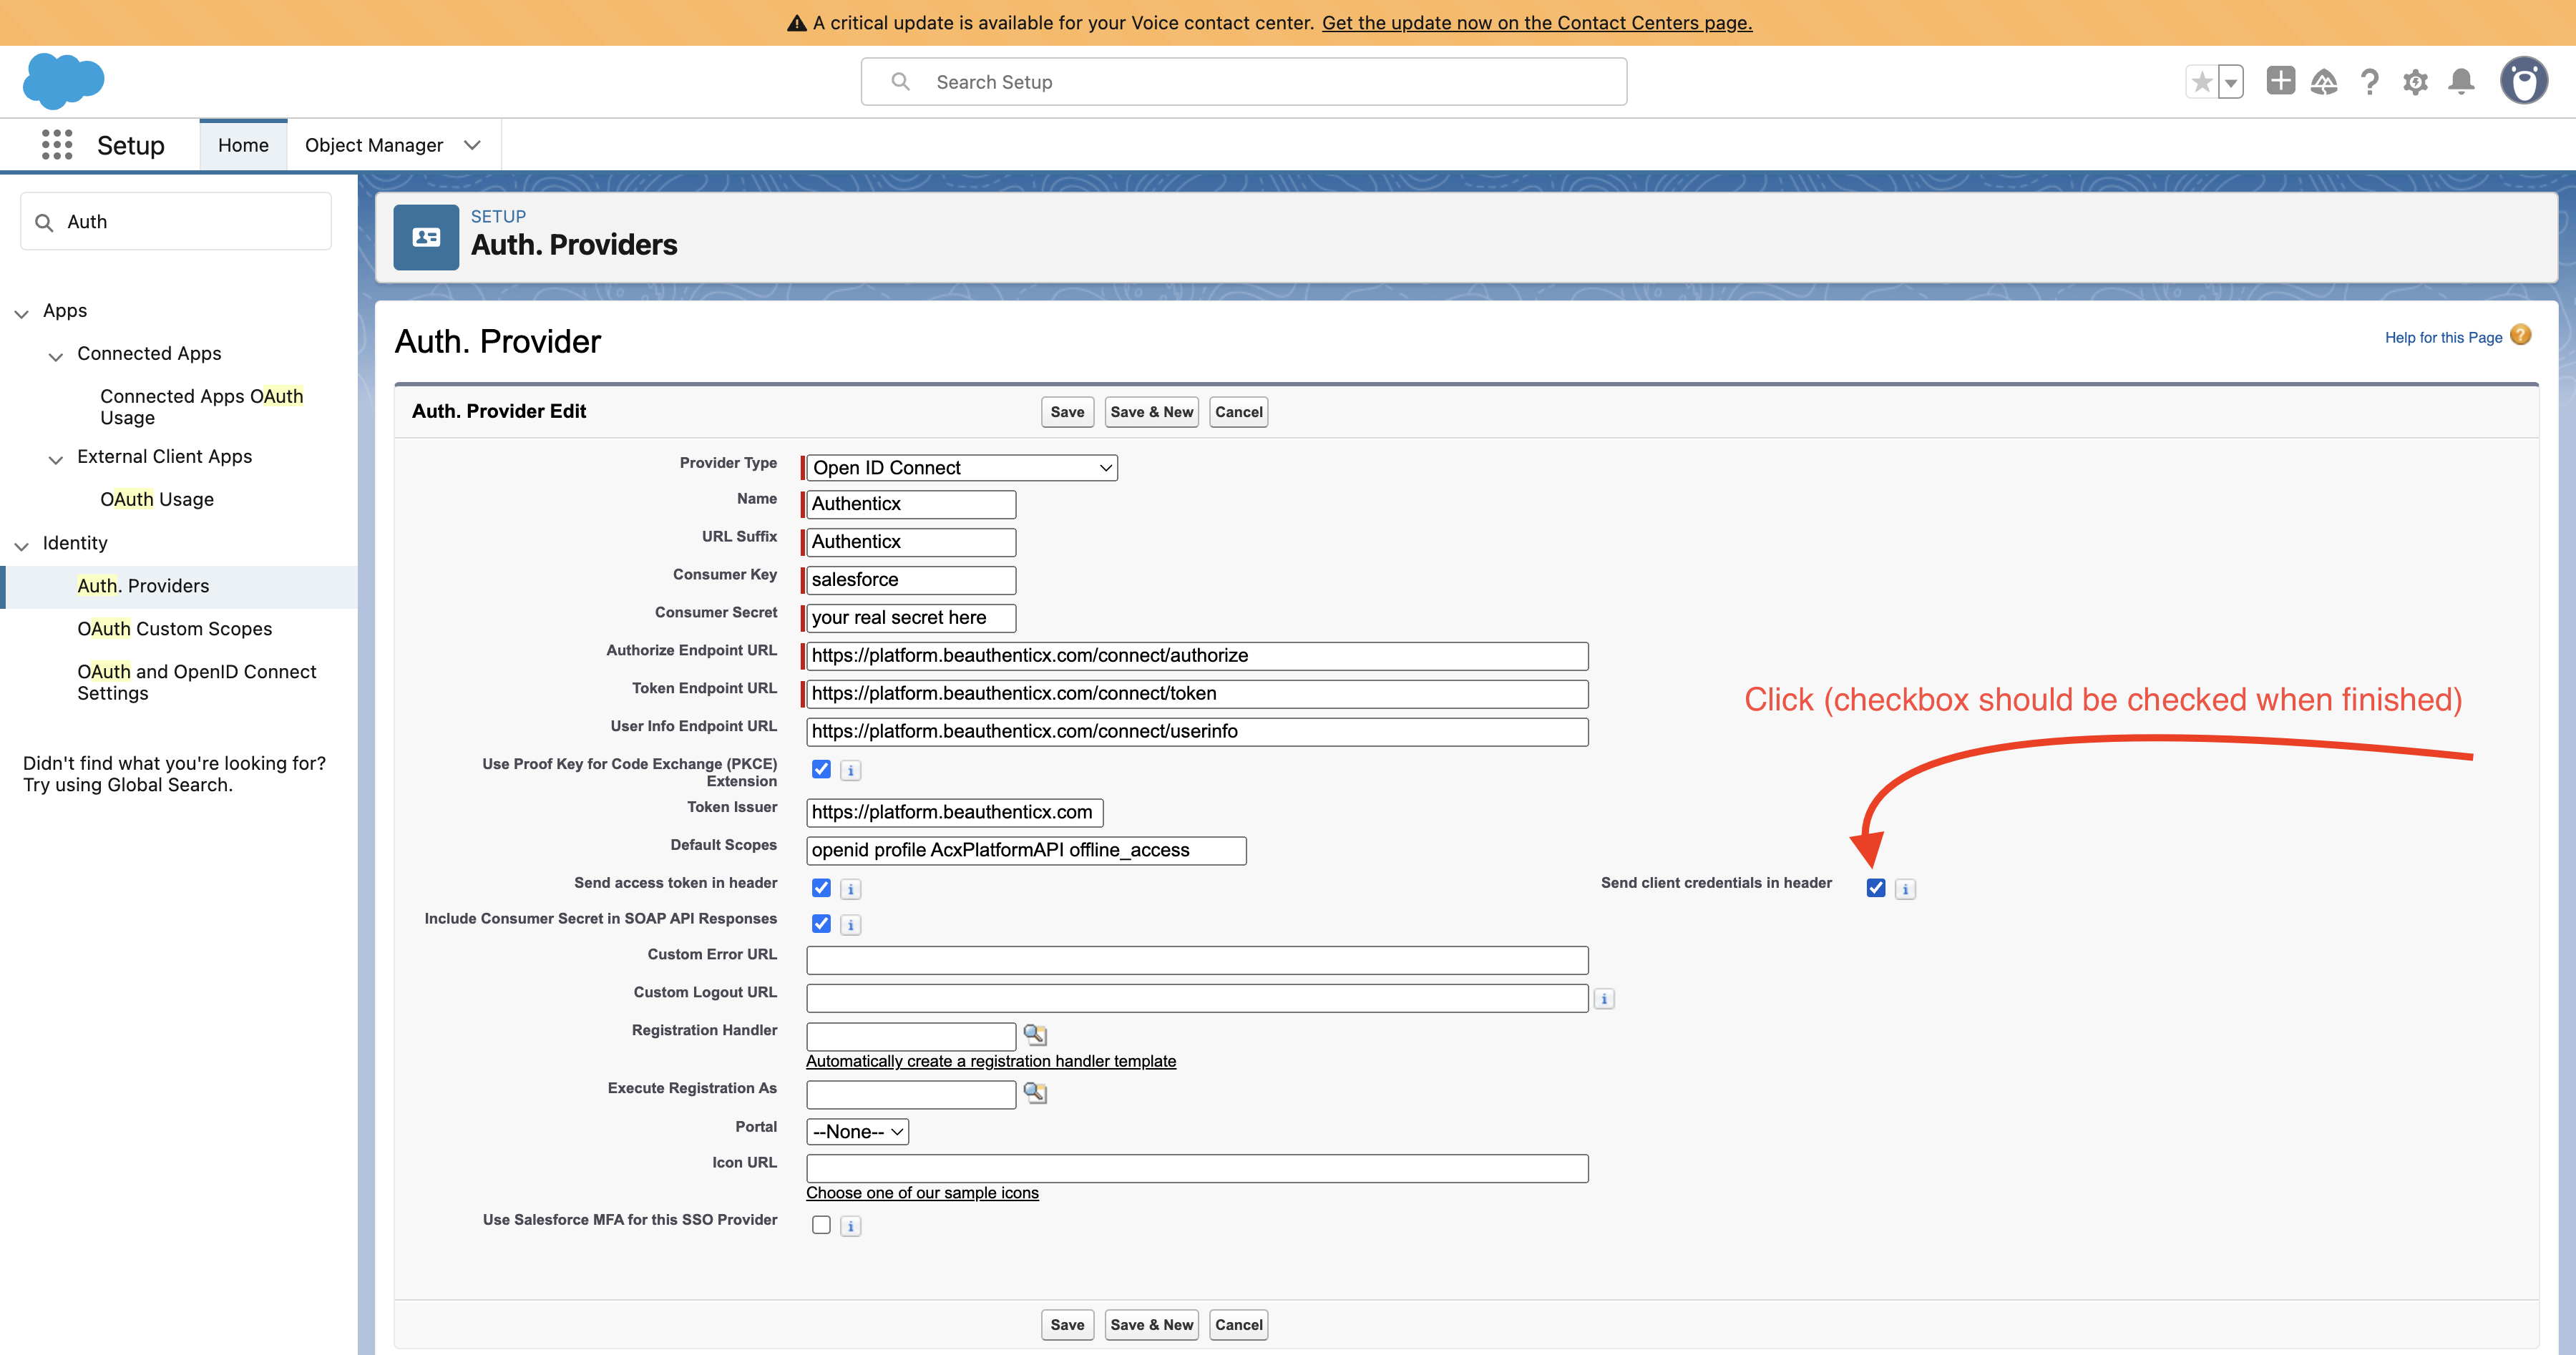Viewport: 2576px width, 1355px height.
Task: Click info icon for Send access token in header
Action: tap(850, 889)
